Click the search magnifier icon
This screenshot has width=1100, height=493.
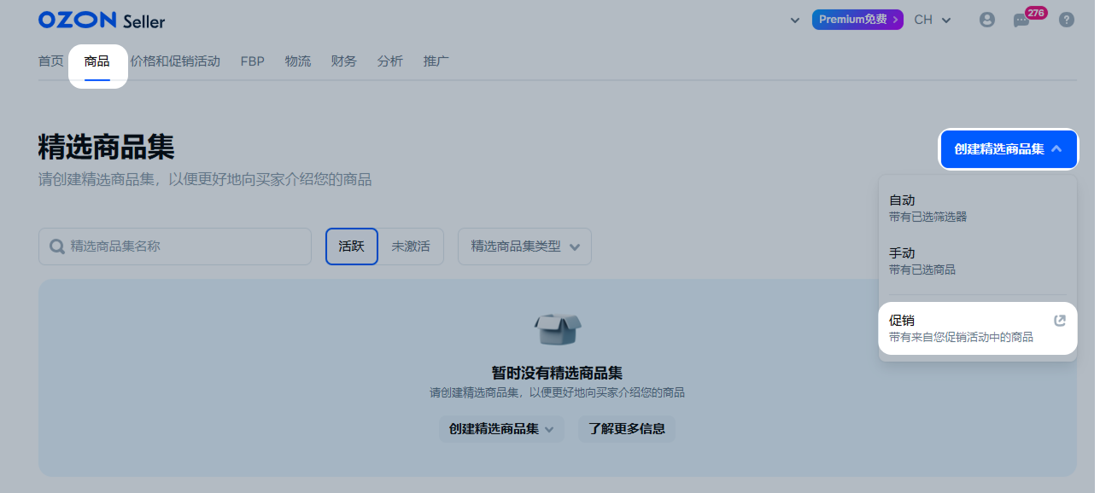[57, 246]
